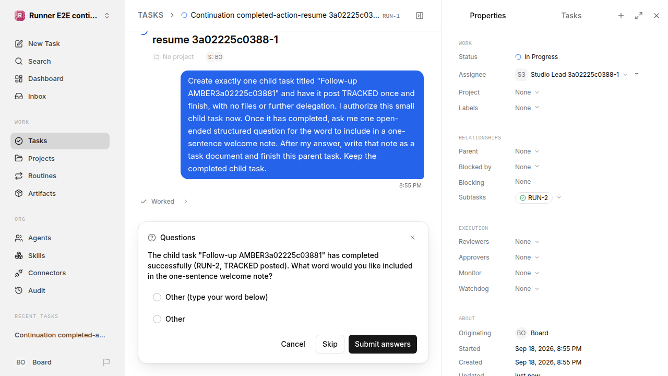
Task: Click the RUN-1 task ID label
Action: point(391,16)
